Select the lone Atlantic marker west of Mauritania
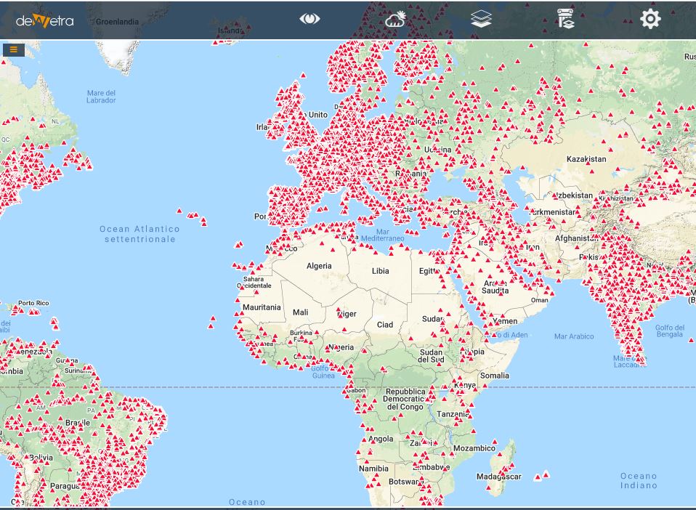 pyautogui.click(x=211, y=318)
